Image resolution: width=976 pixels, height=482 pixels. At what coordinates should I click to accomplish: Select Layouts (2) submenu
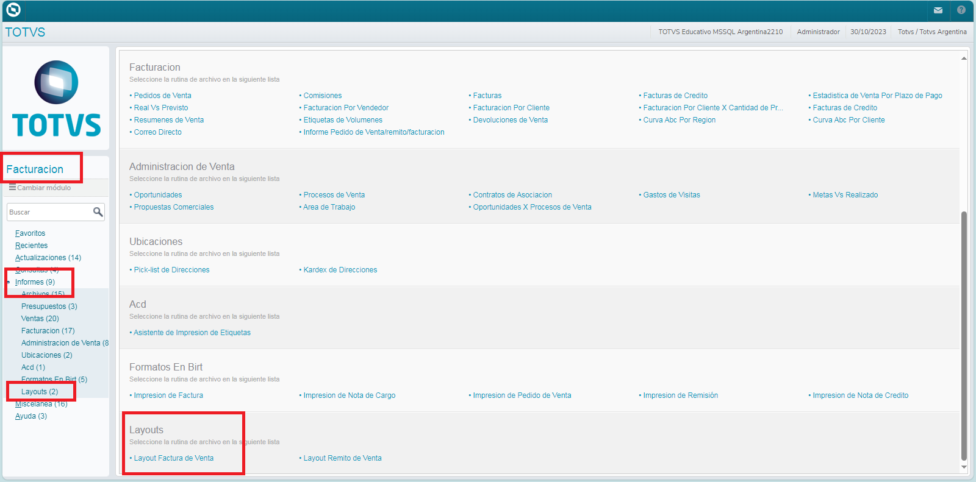click(x=40, y=392)
